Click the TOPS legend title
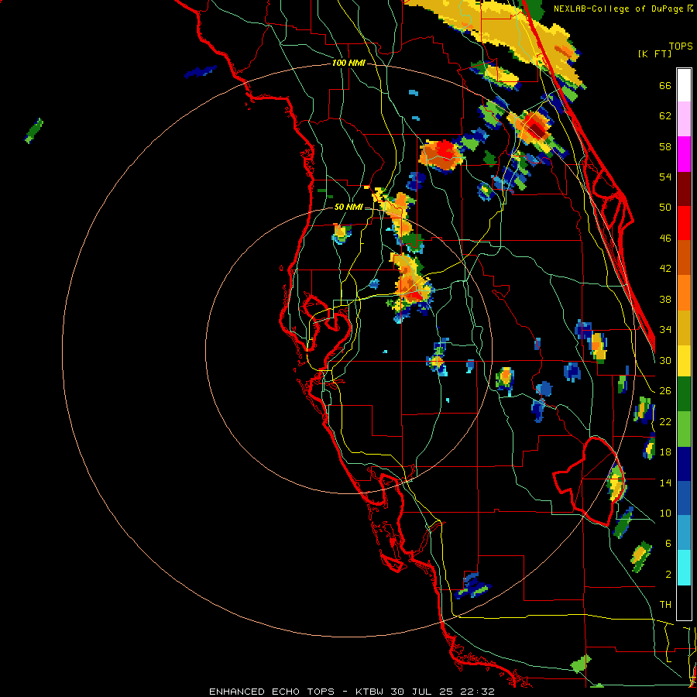The image size is (697, 697). tap(681, 46)
